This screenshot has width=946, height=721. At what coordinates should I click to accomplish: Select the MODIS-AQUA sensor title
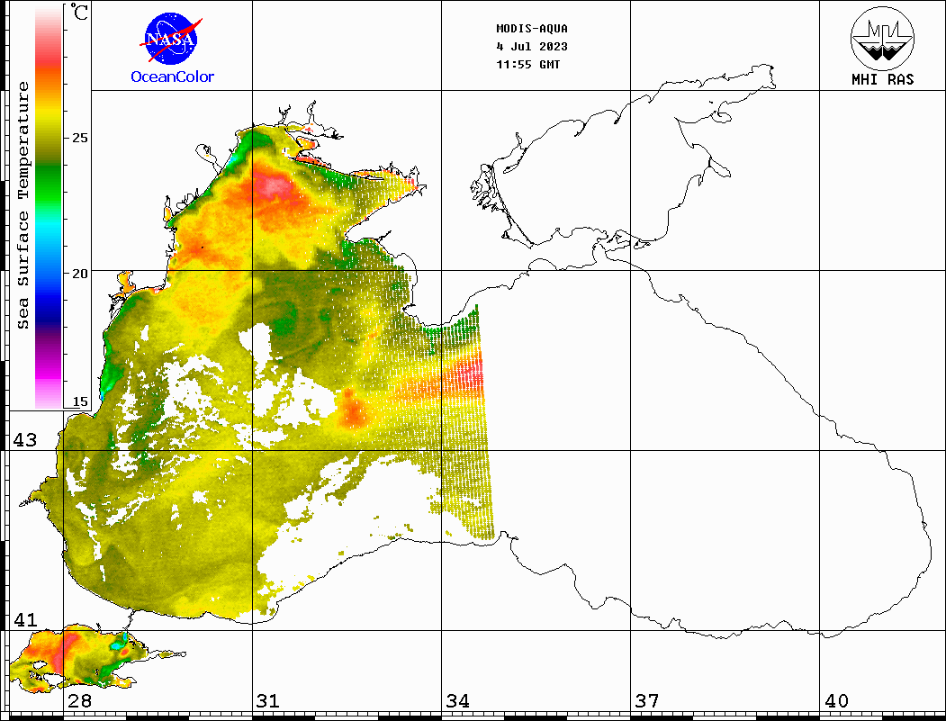click(532, 29)
